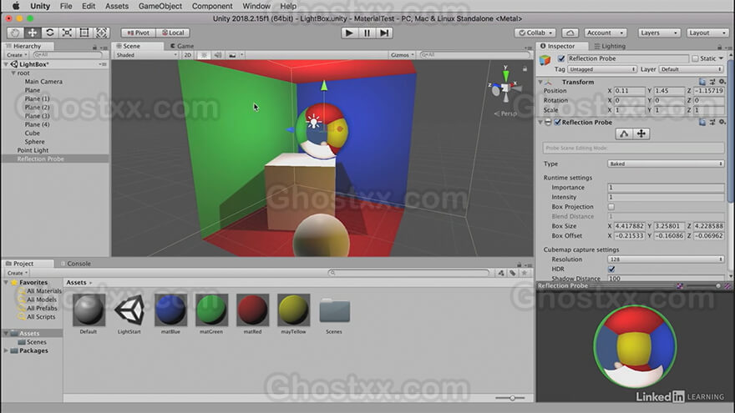Screen dimensions: 735x413
Task: Toggle 2D scene view mode
Action: (x=187, y=55)
